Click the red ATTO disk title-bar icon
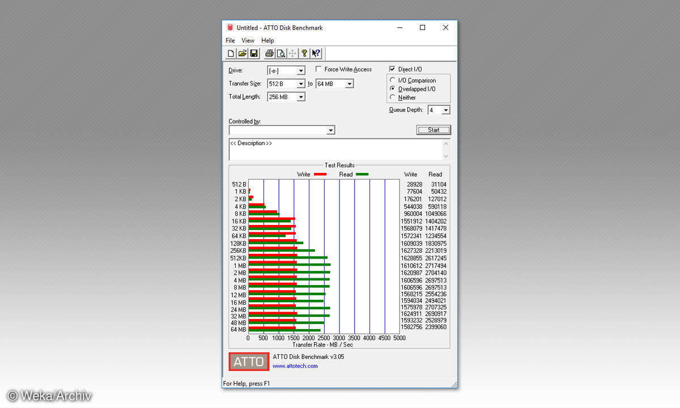The width and height of the screenshot is (680, 408). click(x=229, y=27)
